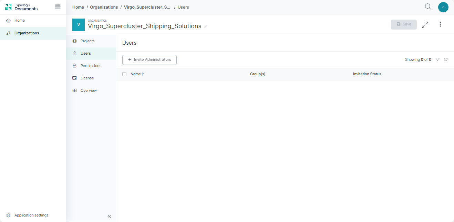
Task: Open the filter funnel icon
Action: [437, 59]
